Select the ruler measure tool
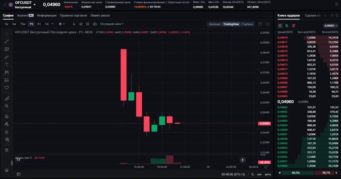This screenshot has width=341, height=179. [7, 99]
